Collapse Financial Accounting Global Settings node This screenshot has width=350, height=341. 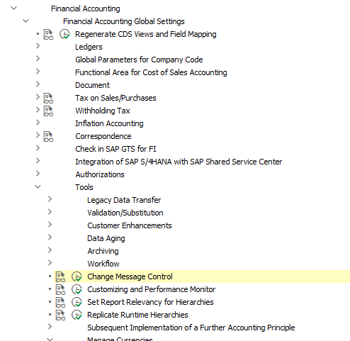tap(26, 21)
